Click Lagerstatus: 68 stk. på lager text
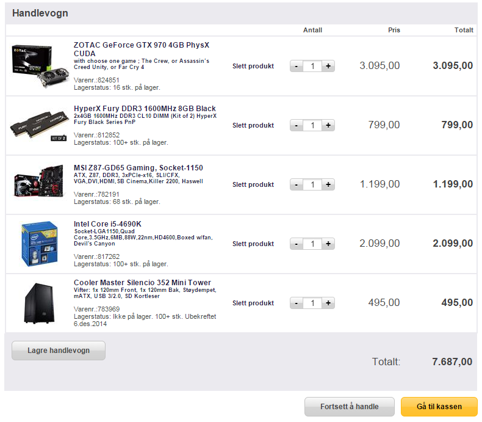482x422 pixels. [117, 202]
